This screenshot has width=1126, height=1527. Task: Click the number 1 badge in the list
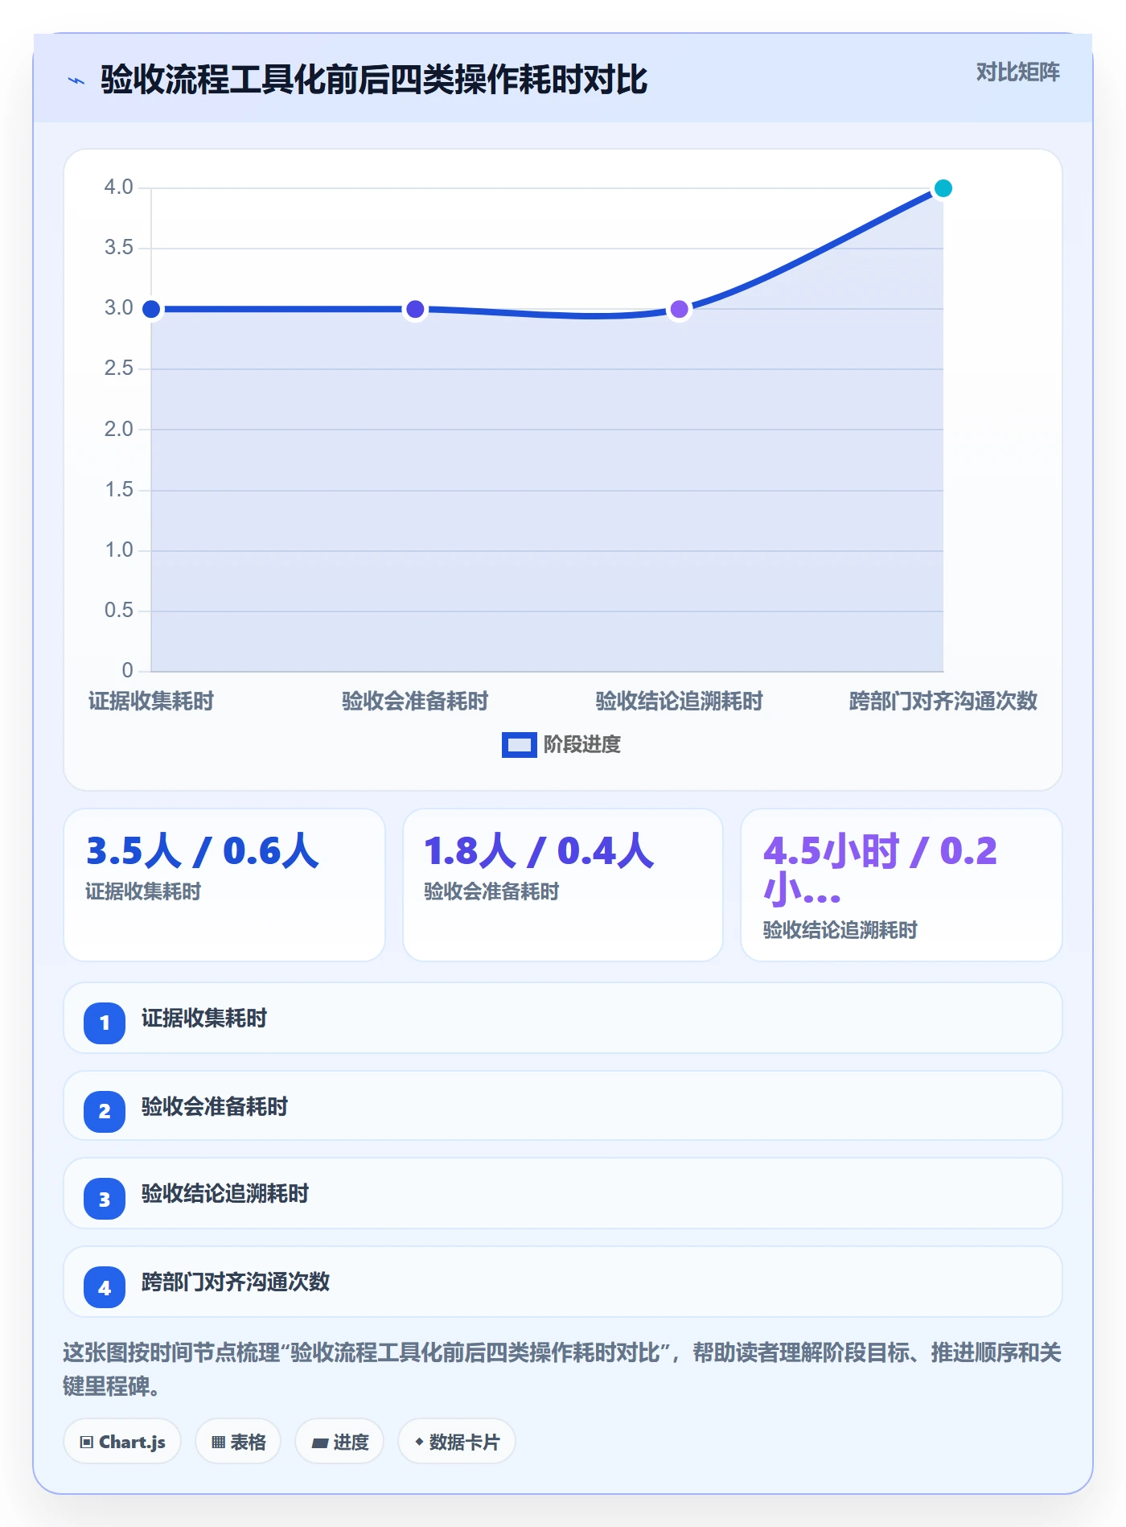point(105,1023)
